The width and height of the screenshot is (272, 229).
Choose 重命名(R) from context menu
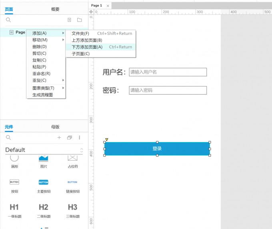coord(46,74)
